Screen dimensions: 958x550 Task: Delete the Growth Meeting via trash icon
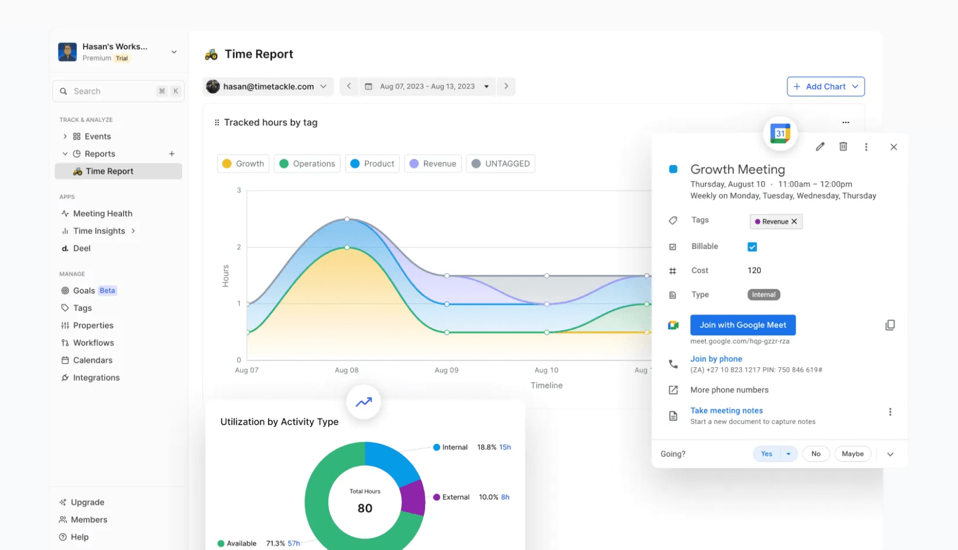[x=843, y=147]
